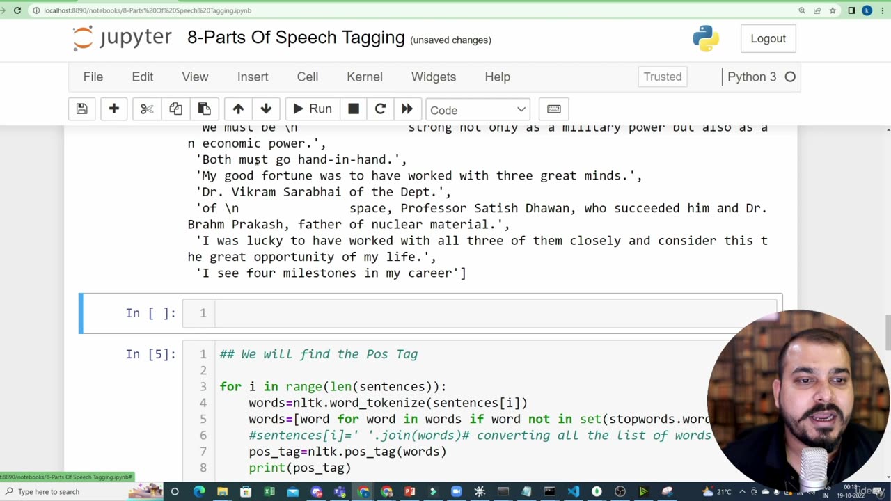Click the line 'pos_tag=nltk.pos_tag(words)'
Viewport: 891px width, 501px height.
pyautogui.click(x=348, y=452)
